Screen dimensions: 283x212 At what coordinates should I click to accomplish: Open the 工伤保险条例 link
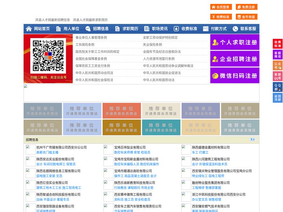(85, 44)
